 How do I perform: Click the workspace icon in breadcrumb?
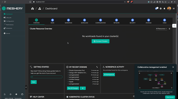[x=40, y=9]
